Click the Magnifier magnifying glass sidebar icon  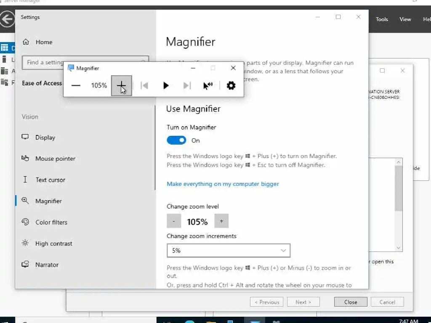pos(25,201)
